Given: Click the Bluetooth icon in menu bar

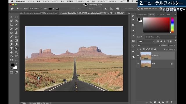Looking at the screenshot, I should (133, 1).
